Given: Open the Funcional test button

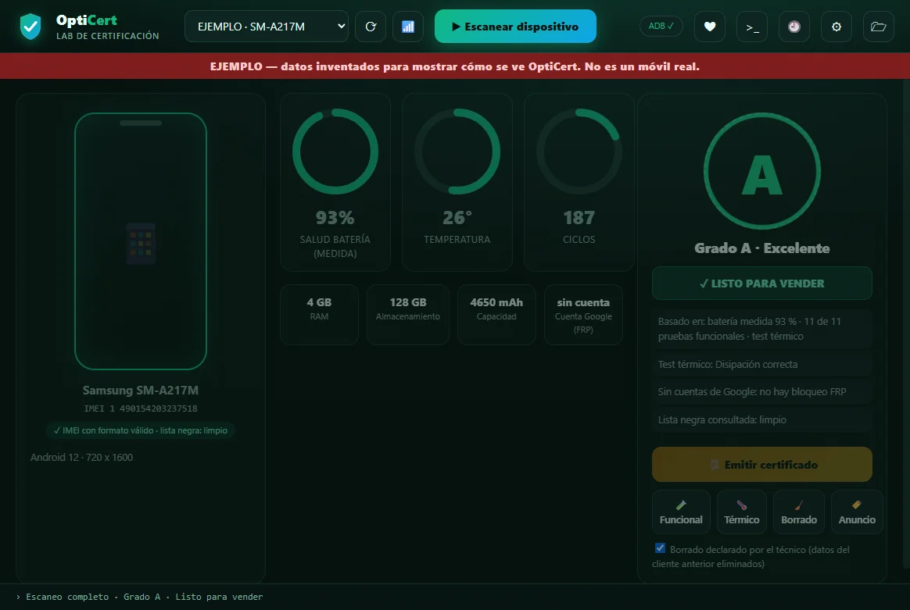Looking at the screenshot, I should click(x=682, y=512).
